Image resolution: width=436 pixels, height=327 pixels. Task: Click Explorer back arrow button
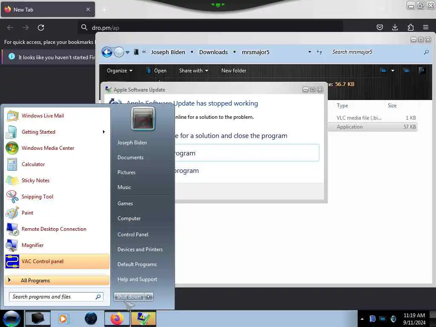(x=107, y=52)
